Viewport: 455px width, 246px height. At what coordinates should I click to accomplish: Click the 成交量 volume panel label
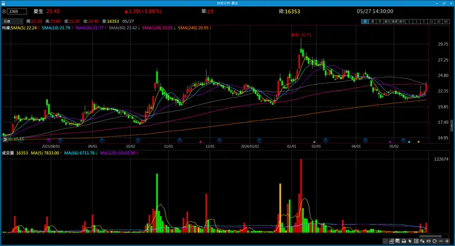(x=8, y=153)
